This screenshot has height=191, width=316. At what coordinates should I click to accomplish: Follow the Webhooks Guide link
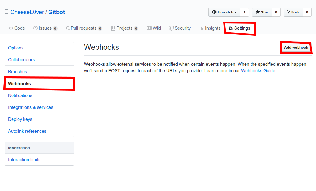(x=258, y=71)
